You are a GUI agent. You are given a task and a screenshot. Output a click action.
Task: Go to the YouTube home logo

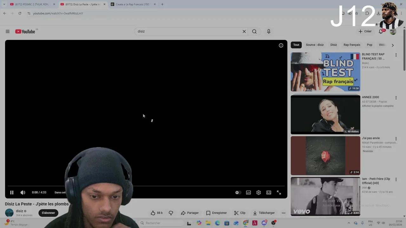(x=25, y=31)
